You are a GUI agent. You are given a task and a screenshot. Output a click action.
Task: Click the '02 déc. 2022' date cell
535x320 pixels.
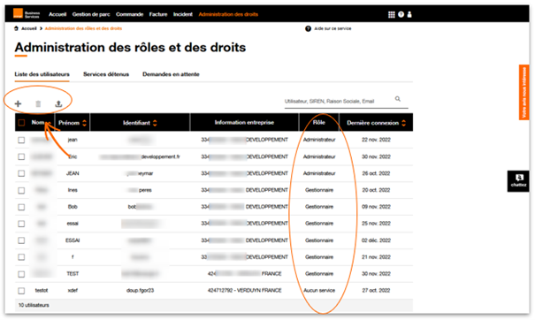(376, 240)
